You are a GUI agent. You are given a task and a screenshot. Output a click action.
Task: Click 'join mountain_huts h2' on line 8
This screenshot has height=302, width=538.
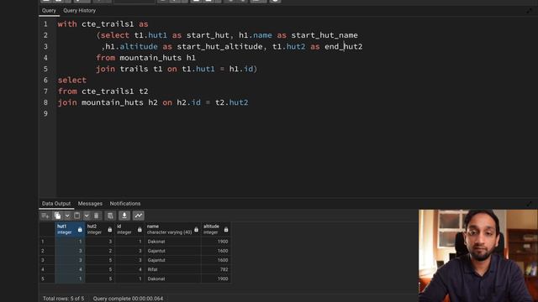pyautogui.click(x=108, y=102)
